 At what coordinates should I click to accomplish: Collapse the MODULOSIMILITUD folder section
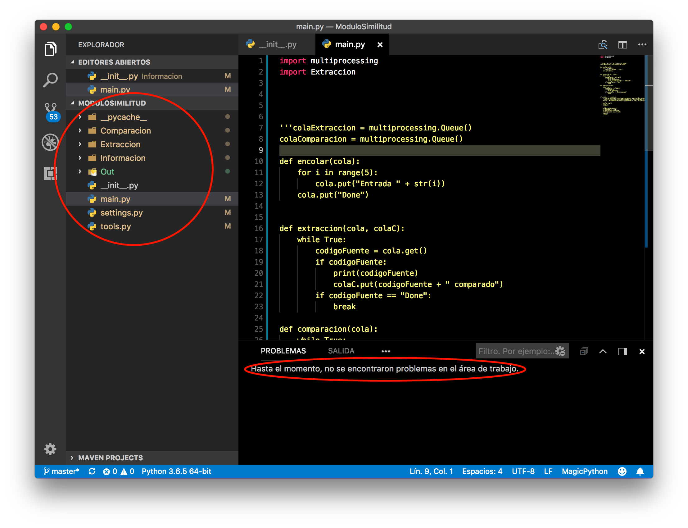tap(152, 103)
